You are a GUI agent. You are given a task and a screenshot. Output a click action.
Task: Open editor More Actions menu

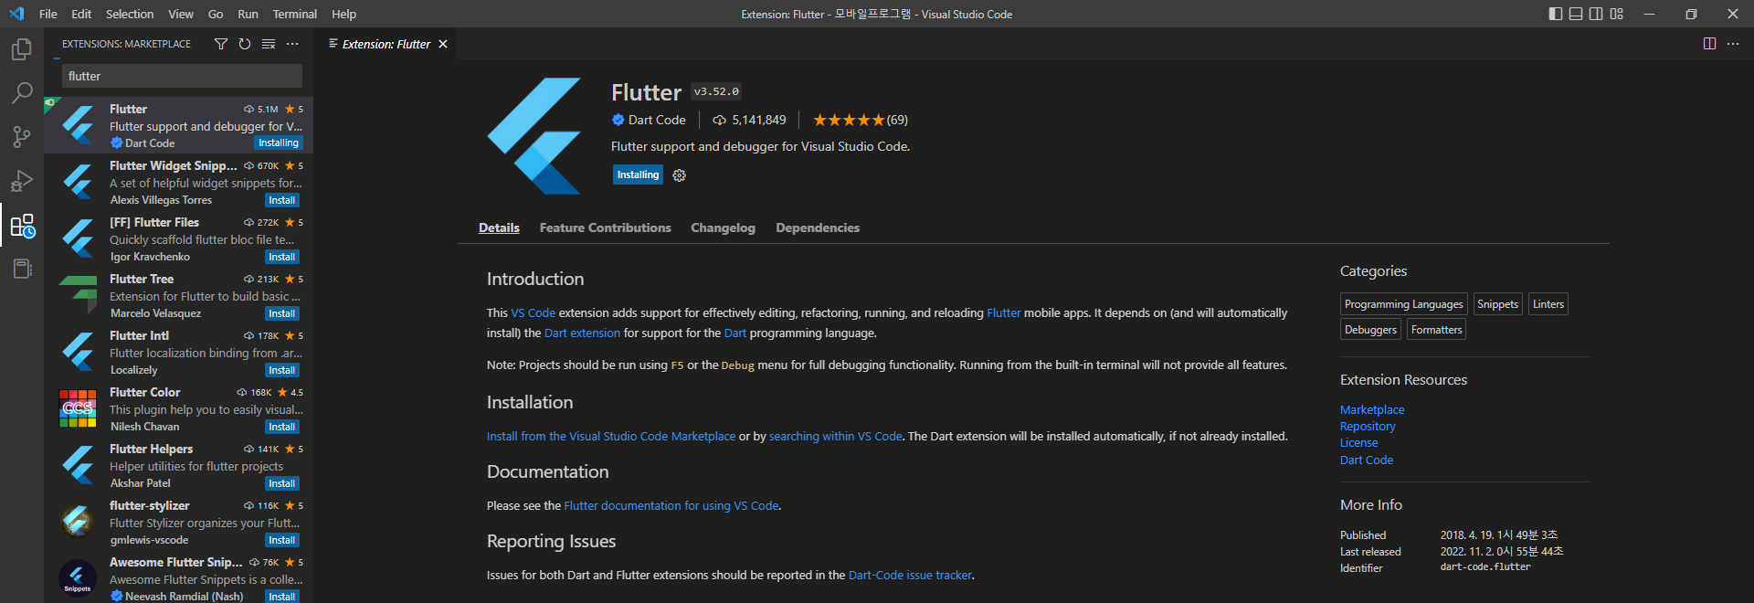[1733, 44]
